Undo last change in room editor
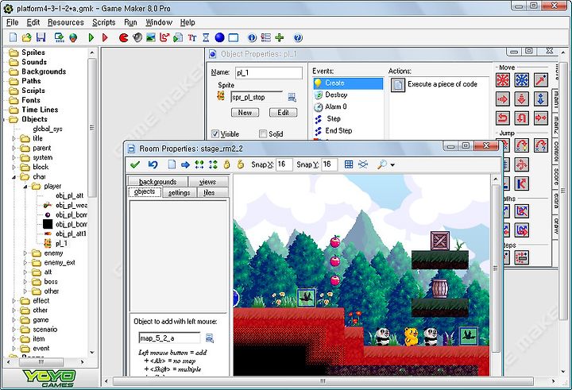 (x=153, y=164)
